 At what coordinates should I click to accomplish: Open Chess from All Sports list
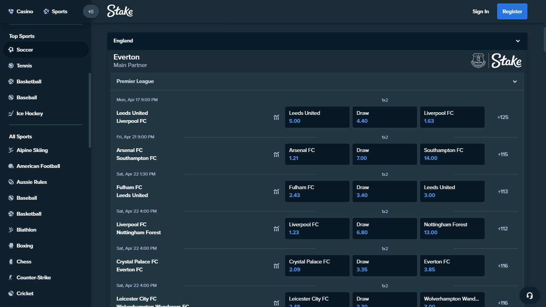24,262
